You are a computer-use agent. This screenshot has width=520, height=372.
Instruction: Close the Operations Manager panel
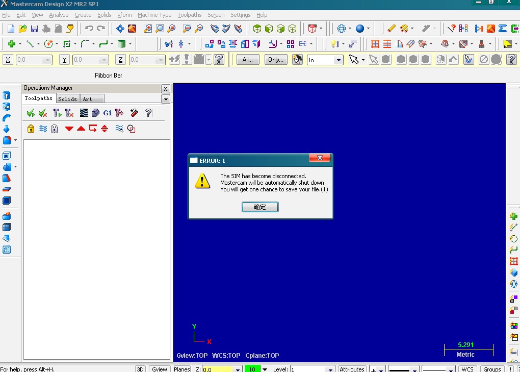(166, 89)
